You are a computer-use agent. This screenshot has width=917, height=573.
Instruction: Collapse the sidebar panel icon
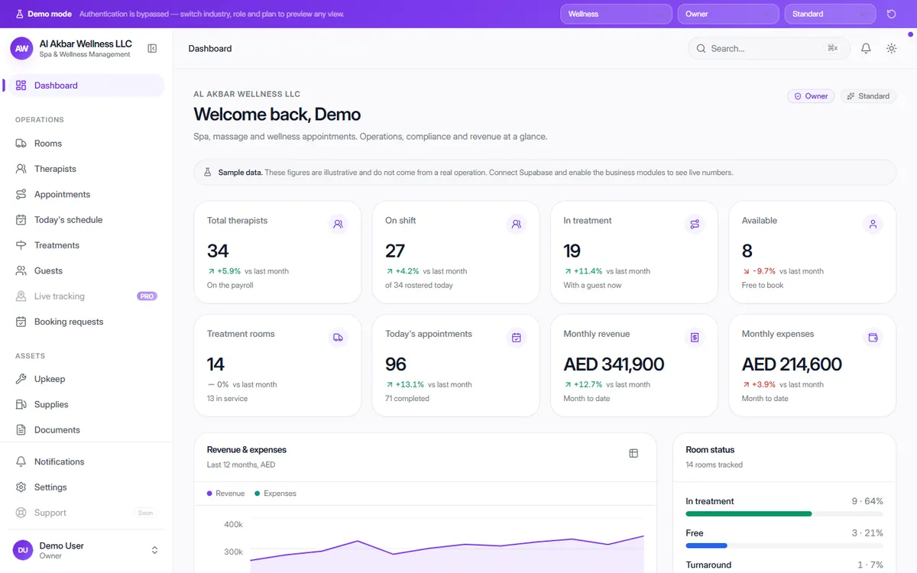tap(152, 48)
